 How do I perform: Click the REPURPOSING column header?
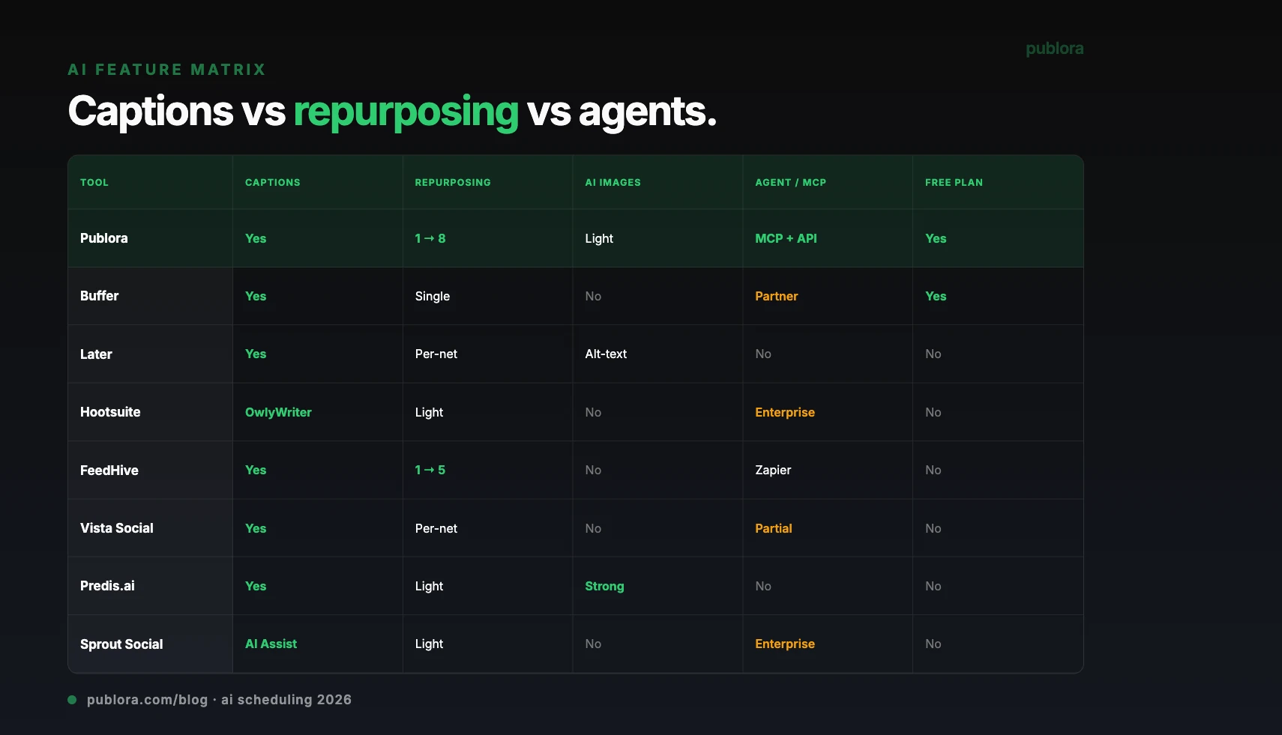[x=453, y=182]
